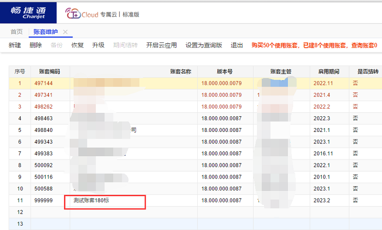Click row number 12

[x=20, y=212]
